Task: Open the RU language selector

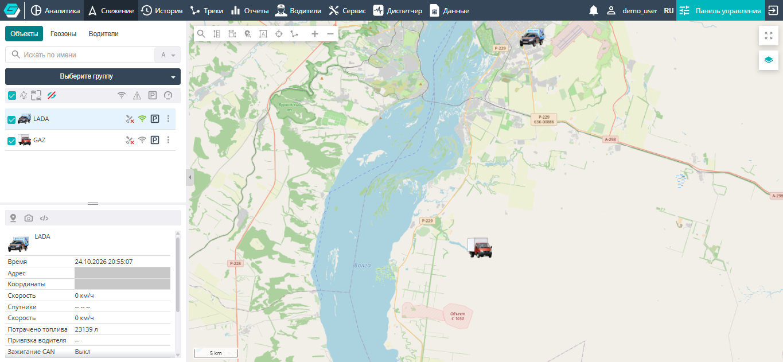Action: coord(669,10)
